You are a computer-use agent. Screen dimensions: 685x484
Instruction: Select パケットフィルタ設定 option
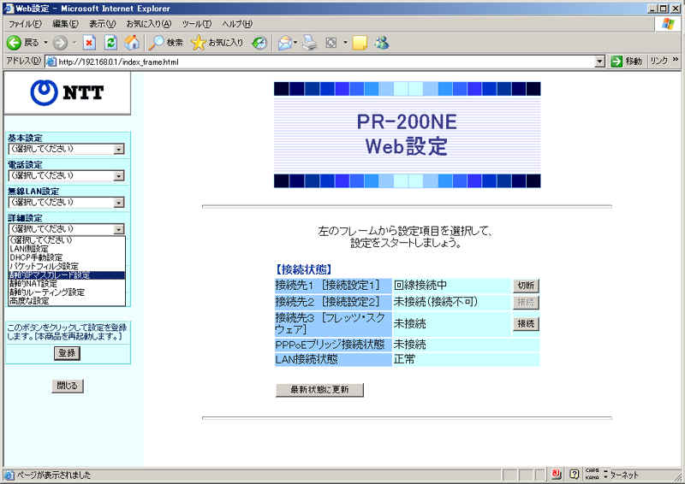coord(67,266)
